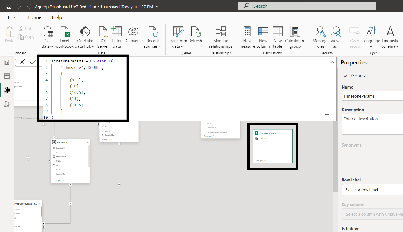Open the Enter data dialog
Image resolution: width=403 pixels, height=232 pixels.
click(117, 36)
